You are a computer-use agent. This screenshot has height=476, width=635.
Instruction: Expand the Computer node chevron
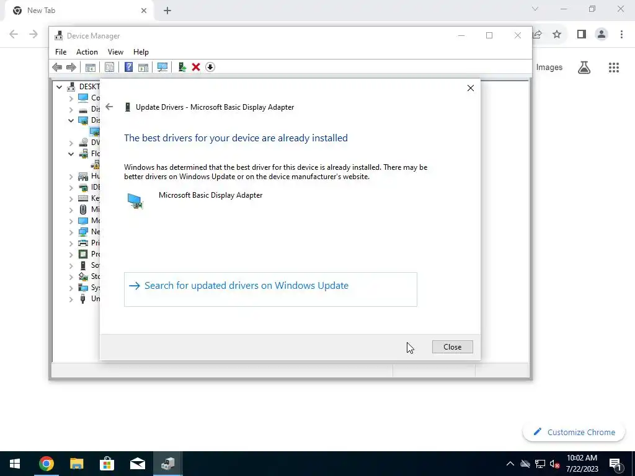point(71,98)
